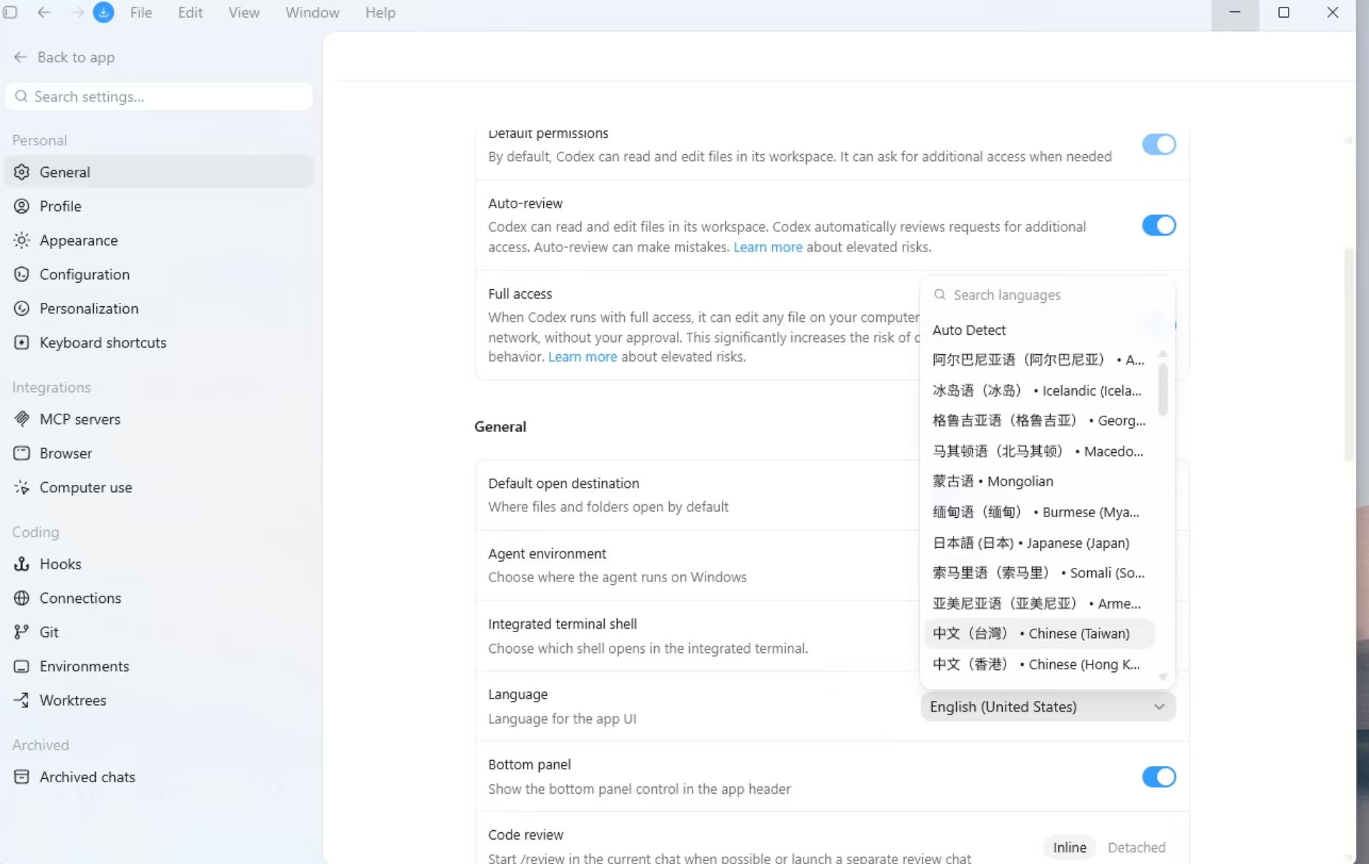Screen dimensions: 1369x864
Task: Click the language list scrollbar thumb
Action: [x=1163, y=389]
